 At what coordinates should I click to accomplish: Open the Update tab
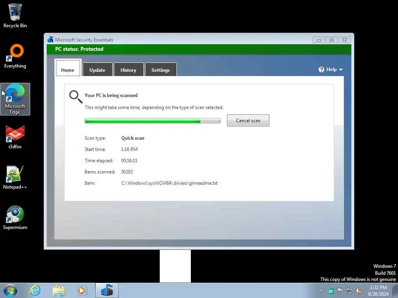[98, 69]
